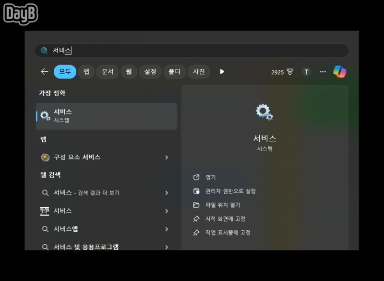Image resolution: width=384 pixels, height=281 pixels.
Task: Click the 구성 요소 서비스 app icon
Action: pyautogui.click(x=46, y=157)
